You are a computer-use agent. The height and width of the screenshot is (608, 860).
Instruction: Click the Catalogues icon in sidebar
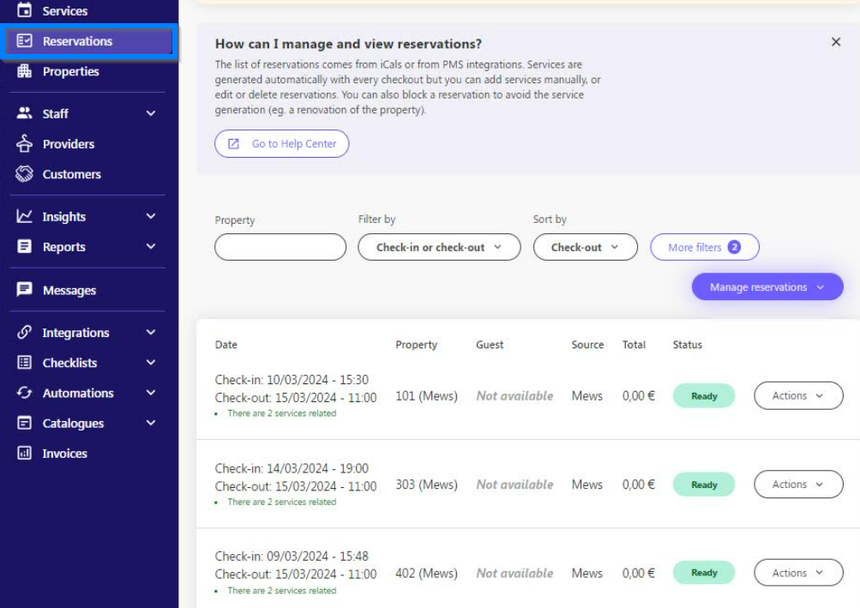tap(25, 423)
